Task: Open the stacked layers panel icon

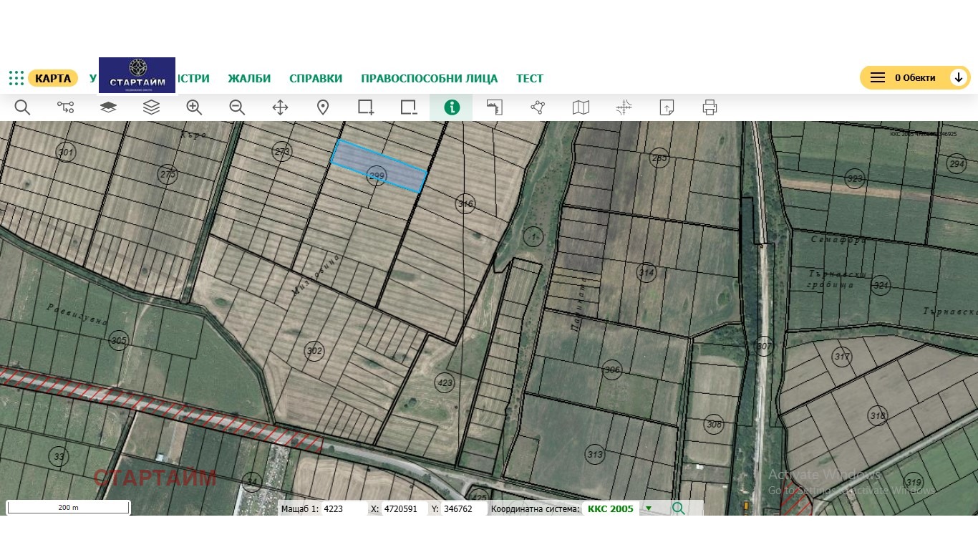Action: [151, 107]
